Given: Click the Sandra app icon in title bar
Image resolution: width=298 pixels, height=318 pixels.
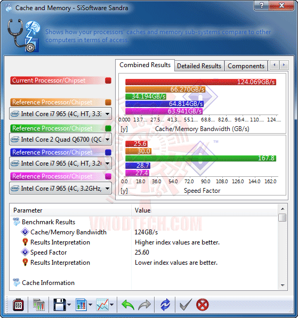Looking at the screenshot, I should (9, 7).
